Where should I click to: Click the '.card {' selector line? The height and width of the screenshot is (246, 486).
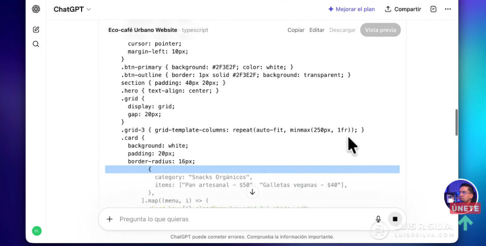pos(133,138)
